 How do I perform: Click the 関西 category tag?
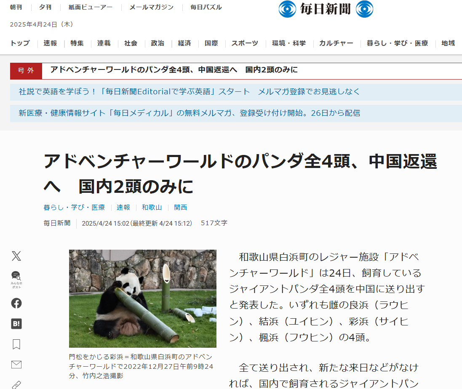click(x=180, y=207)
